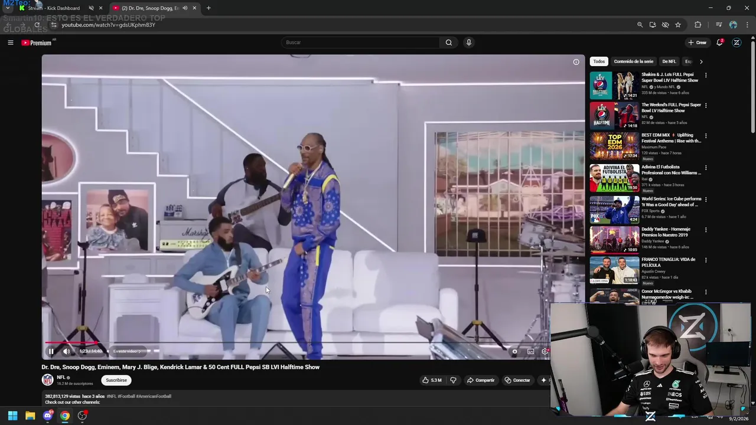Open options for The Weeknd halftime video
Screen dimensions: 756x425
pyautogui.click(x=706, y=106)
